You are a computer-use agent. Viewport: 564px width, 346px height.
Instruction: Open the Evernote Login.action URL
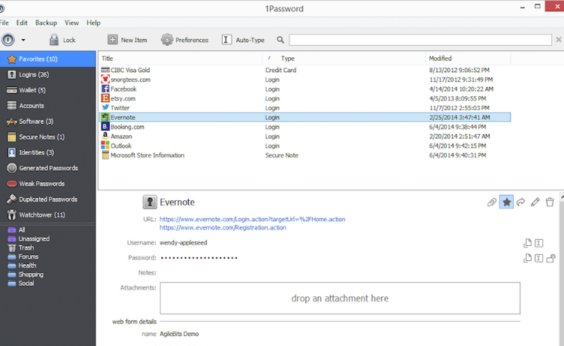click(252, 219)
